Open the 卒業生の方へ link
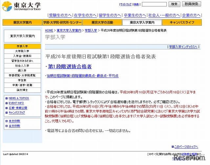Screen dimensions: 210x165 pos(135,15)
